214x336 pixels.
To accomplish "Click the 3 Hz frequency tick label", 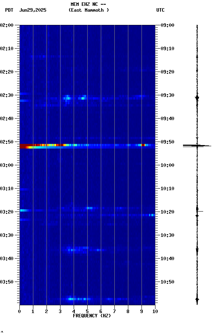I will [60, 311].
